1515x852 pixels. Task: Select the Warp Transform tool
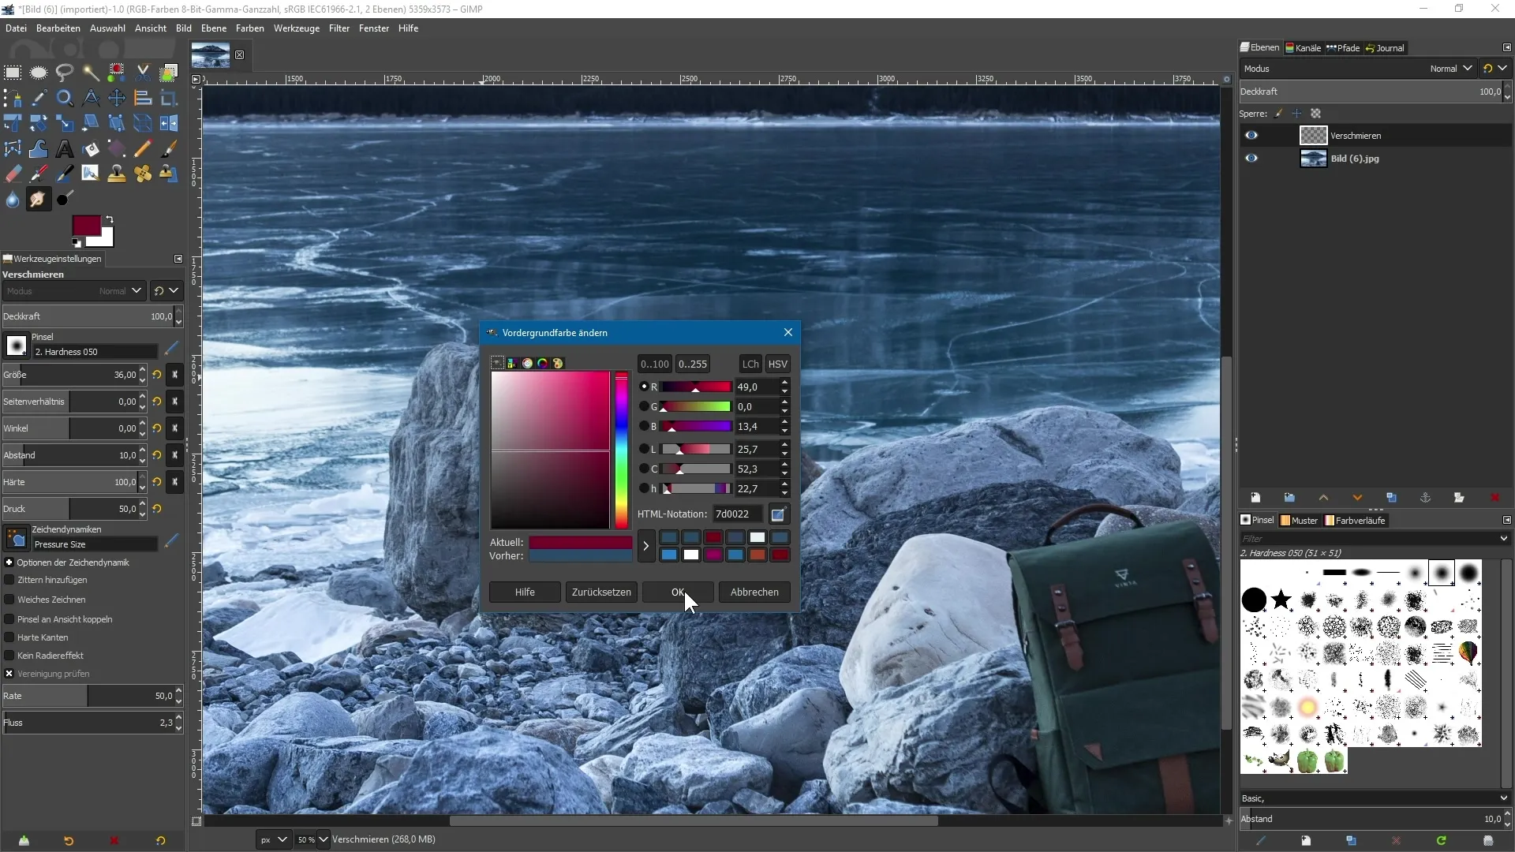39,149
